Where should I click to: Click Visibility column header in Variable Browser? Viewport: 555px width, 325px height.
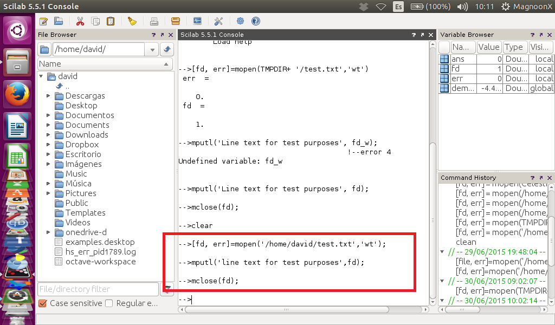pyautogui.click(x=541, y=47)
